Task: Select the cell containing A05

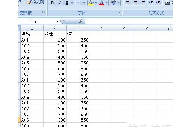Action: tap(32, 63)
